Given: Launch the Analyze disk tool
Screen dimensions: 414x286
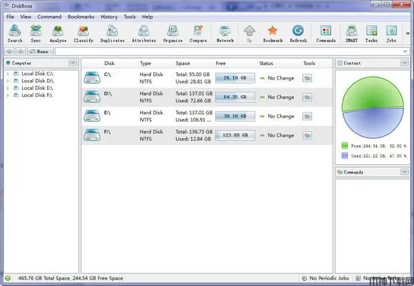Looking at the screenshot, I should [x=58, y=33].
